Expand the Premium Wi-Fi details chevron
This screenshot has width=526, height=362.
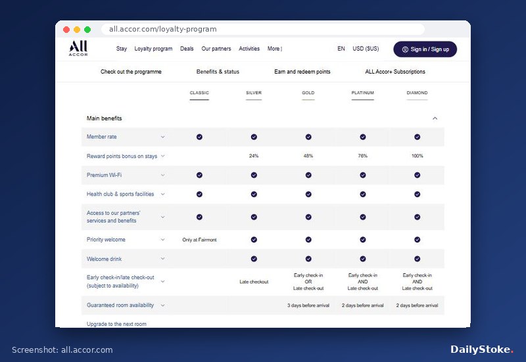162,175
